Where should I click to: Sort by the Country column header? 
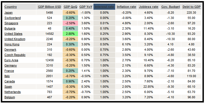(11, 7)
